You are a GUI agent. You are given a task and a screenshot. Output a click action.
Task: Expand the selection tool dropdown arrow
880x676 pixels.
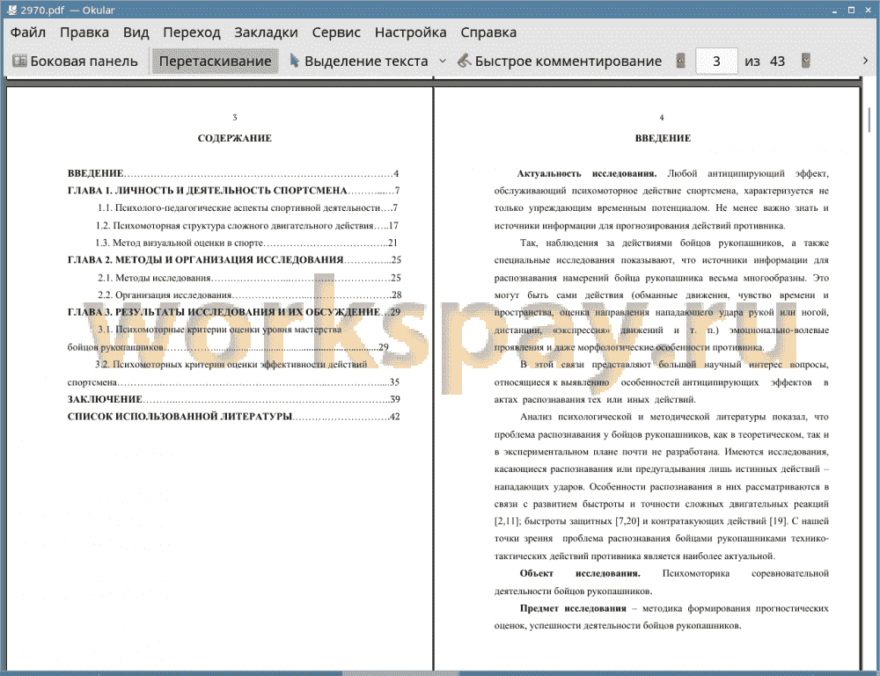click(x=443, y=62)
